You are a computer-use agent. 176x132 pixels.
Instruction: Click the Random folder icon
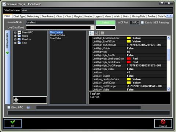tap(19, 39)
